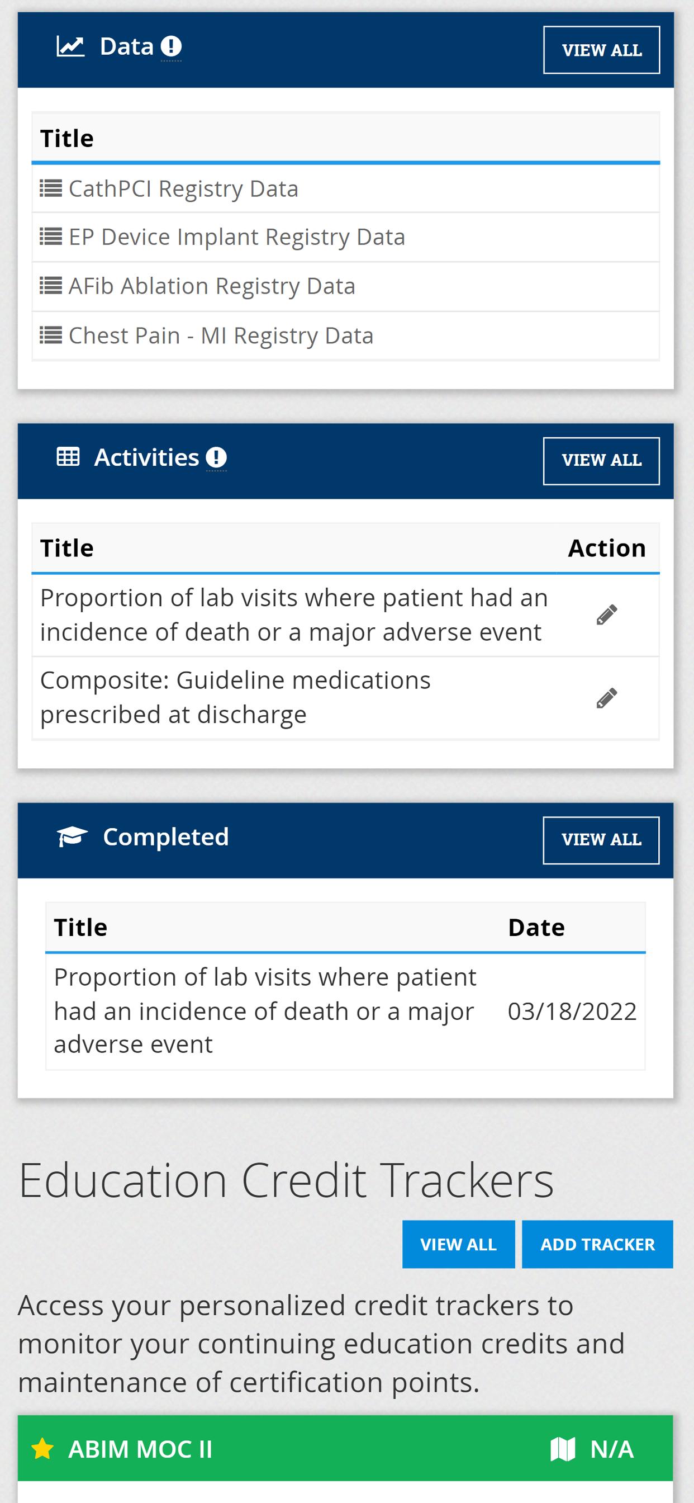The height and width of the screenshot is (1503, 694).
Task: View all items in Activities panel
Action: click(x=601, y=460)
